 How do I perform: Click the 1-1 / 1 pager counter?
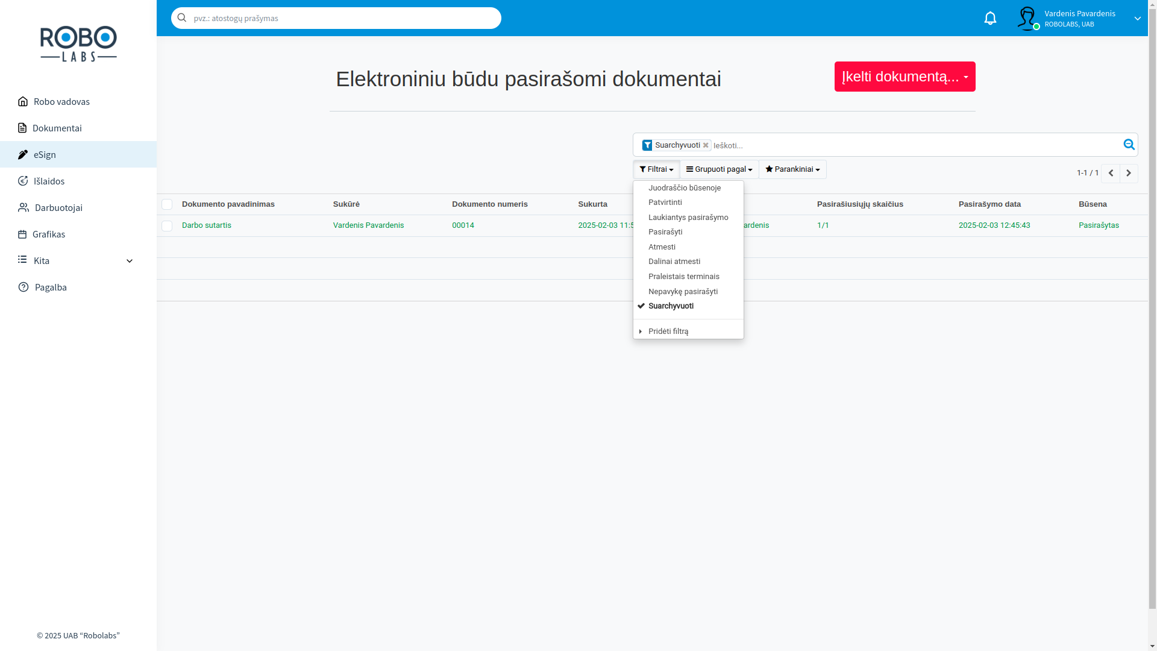1087,173
